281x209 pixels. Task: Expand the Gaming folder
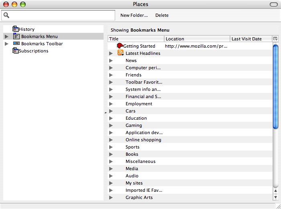pyautogui.click(x=111, y=125)
